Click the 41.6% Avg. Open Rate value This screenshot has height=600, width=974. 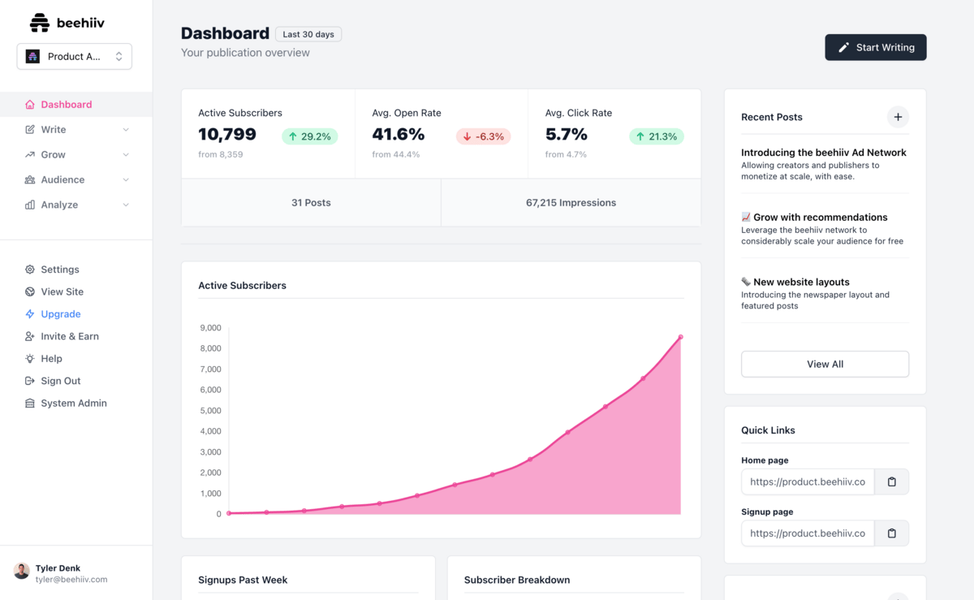tap(399, 135)
